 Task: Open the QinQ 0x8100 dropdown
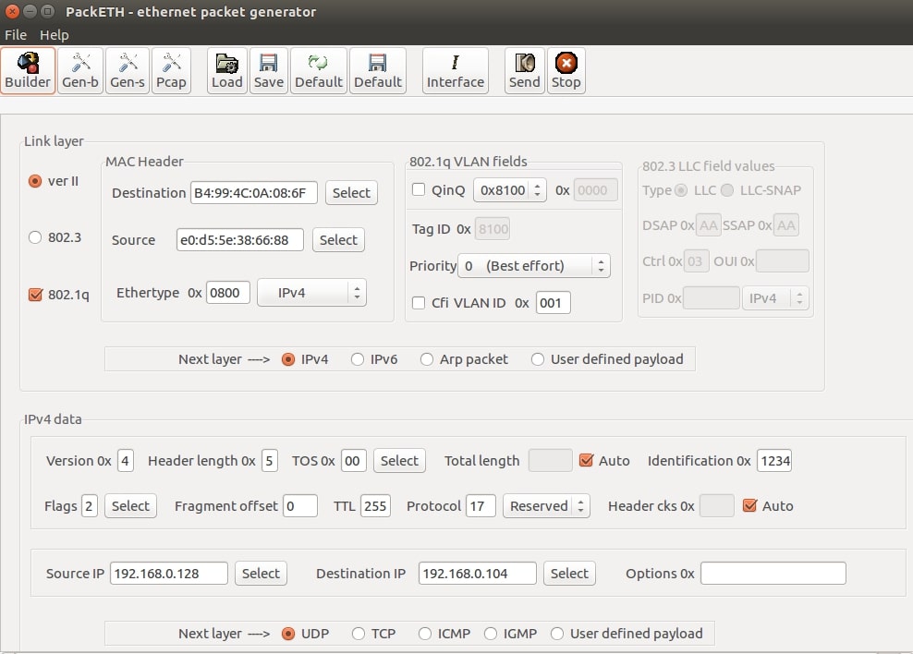[x=510, y=189]
